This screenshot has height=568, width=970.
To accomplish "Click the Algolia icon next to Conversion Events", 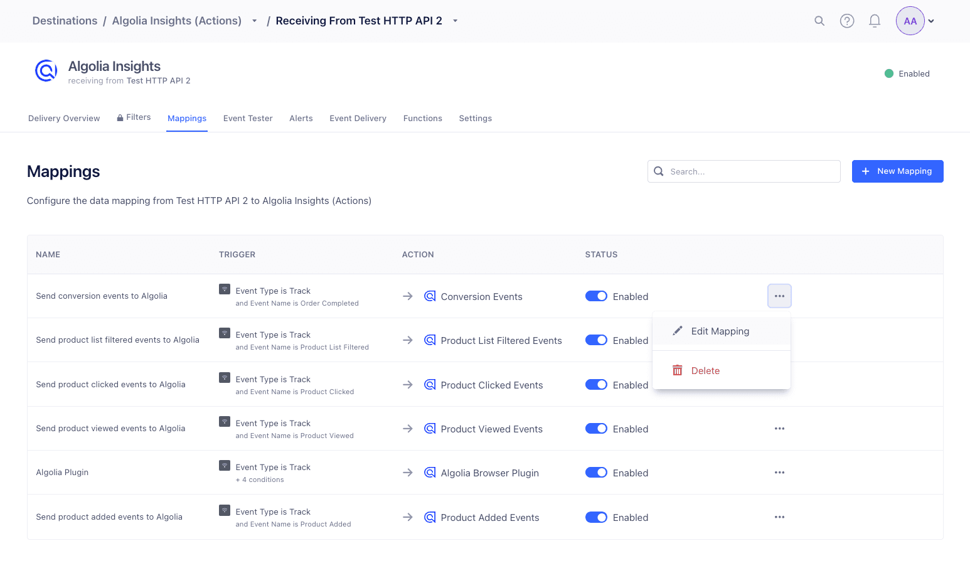I will tap(430, 296).
